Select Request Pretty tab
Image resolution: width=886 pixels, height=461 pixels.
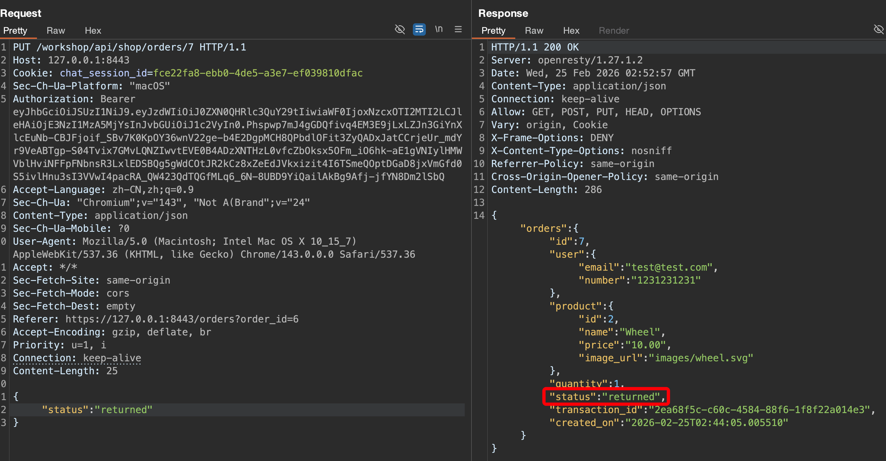15,30
